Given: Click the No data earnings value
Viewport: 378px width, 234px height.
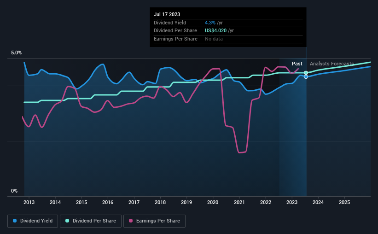Looking at the screenshot, I should tap(214, 39).
